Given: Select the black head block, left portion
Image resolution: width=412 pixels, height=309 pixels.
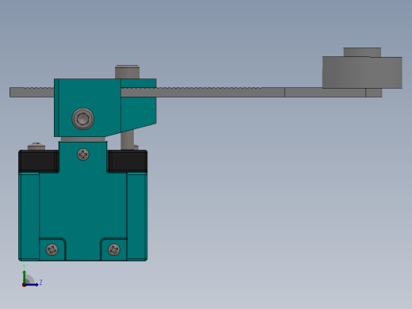Looking at the screenshot, I should point(39,161).
